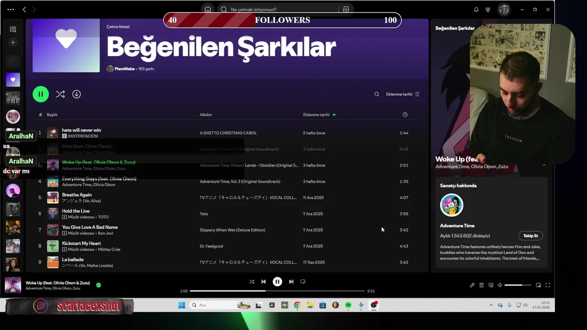Seek on the song progress bar
587x330 pixels.
click(277, 291)
